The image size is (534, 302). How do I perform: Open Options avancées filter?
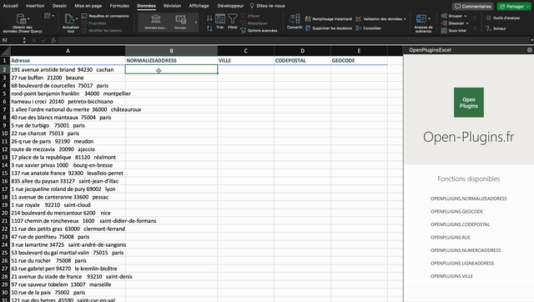coord(259,31)
